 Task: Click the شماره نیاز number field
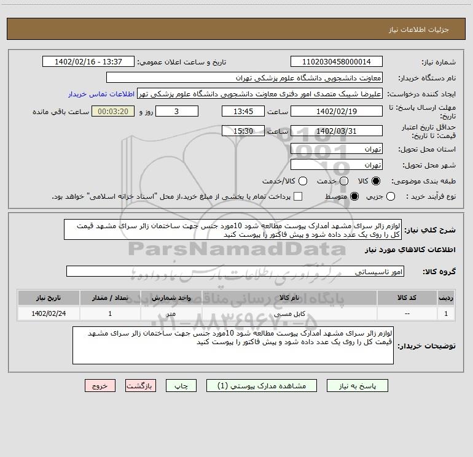coord(337,62)
